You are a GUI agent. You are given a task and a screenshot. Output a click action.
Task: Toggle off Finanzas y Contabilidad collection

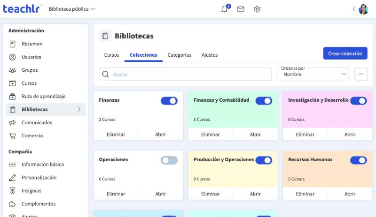tap(264, 101)
